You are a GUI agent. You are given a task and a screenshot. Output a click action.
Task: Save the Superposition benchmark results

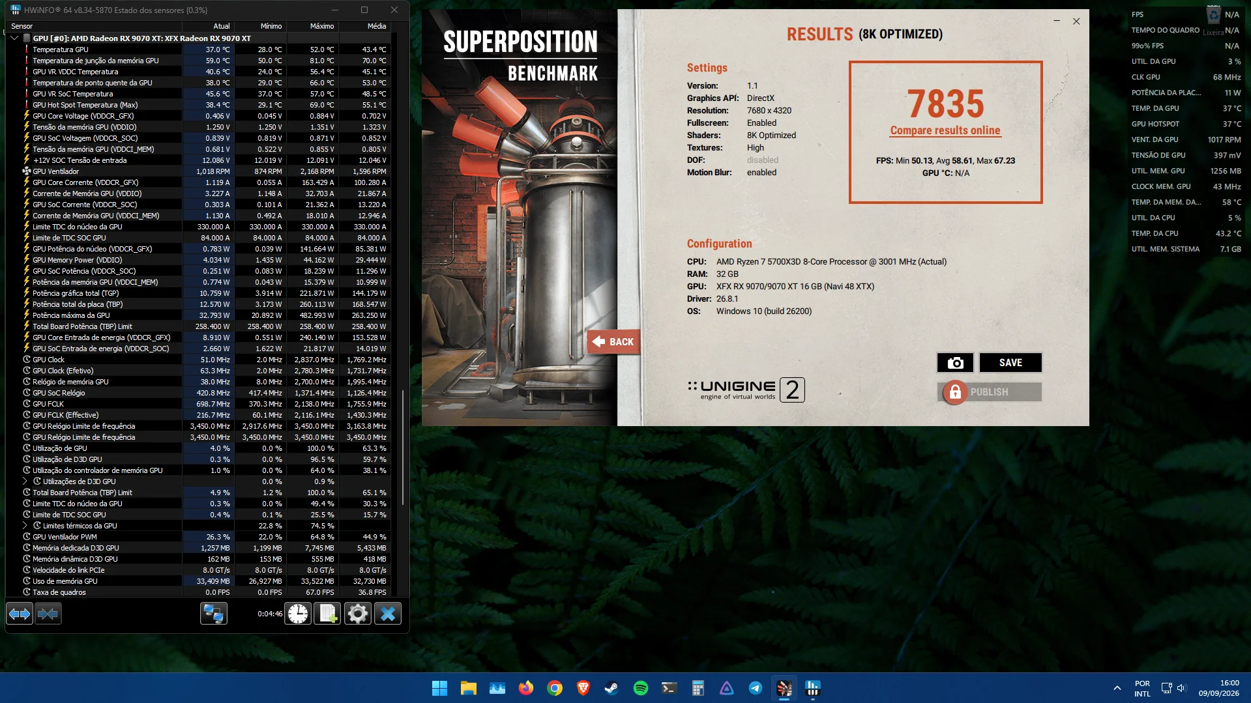[x=1010, y=363]
